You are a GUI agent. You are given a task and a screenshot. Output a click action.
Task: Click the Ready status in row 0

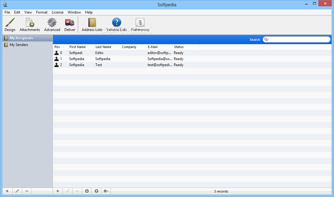coord(179,53)
